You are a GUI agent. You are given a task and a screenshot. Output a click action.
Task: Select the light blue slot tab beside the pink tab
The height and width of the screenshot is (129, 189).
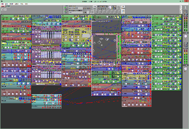point(8,6)
